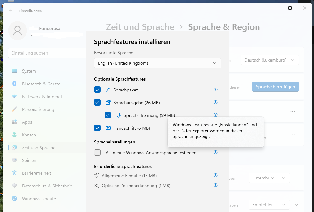The height and width of the screenshot is (212, 314).
Task: Click info icon for Optische Zeichenerkennung
Action: coord(215,185)
